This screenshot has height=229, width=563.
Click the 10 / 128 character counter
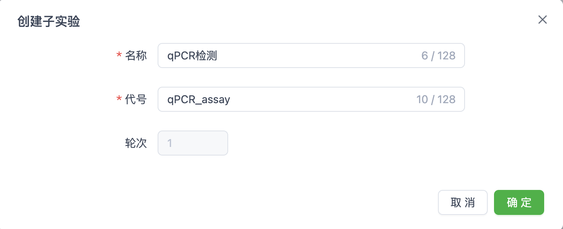coord(436,99)
